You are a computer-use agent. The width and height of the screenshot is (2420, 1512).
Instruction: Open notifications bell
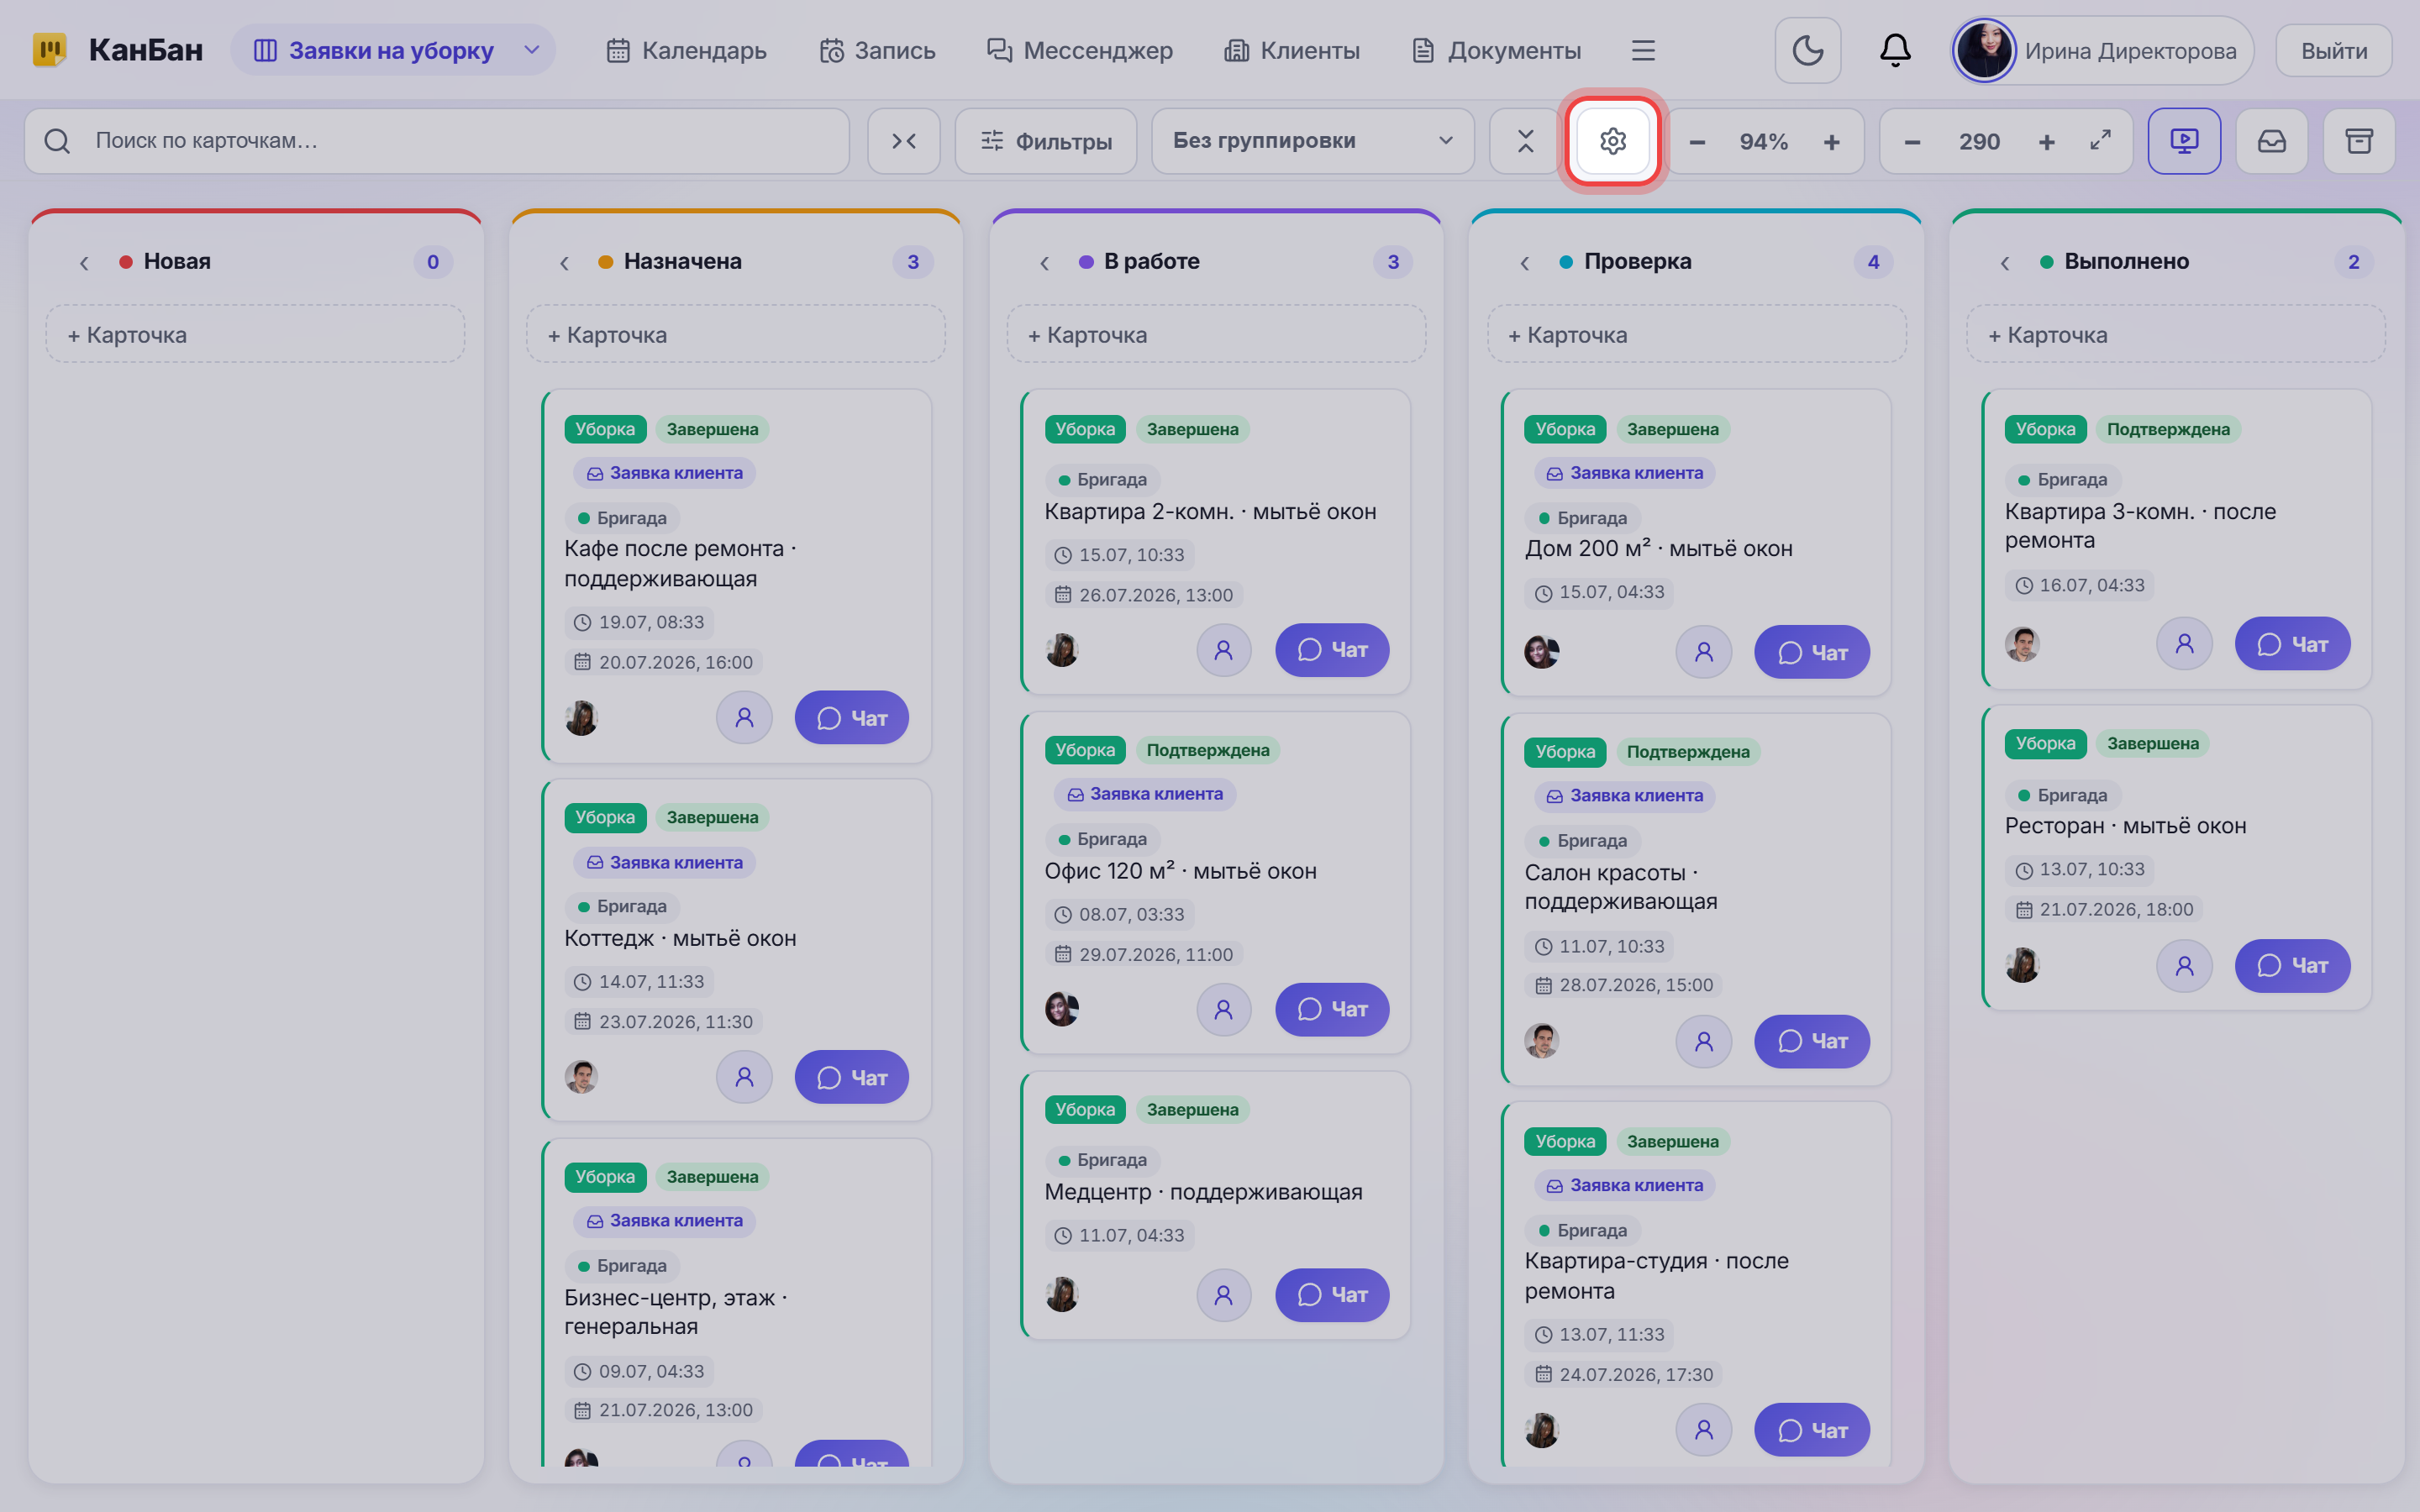pos(1895,50)
